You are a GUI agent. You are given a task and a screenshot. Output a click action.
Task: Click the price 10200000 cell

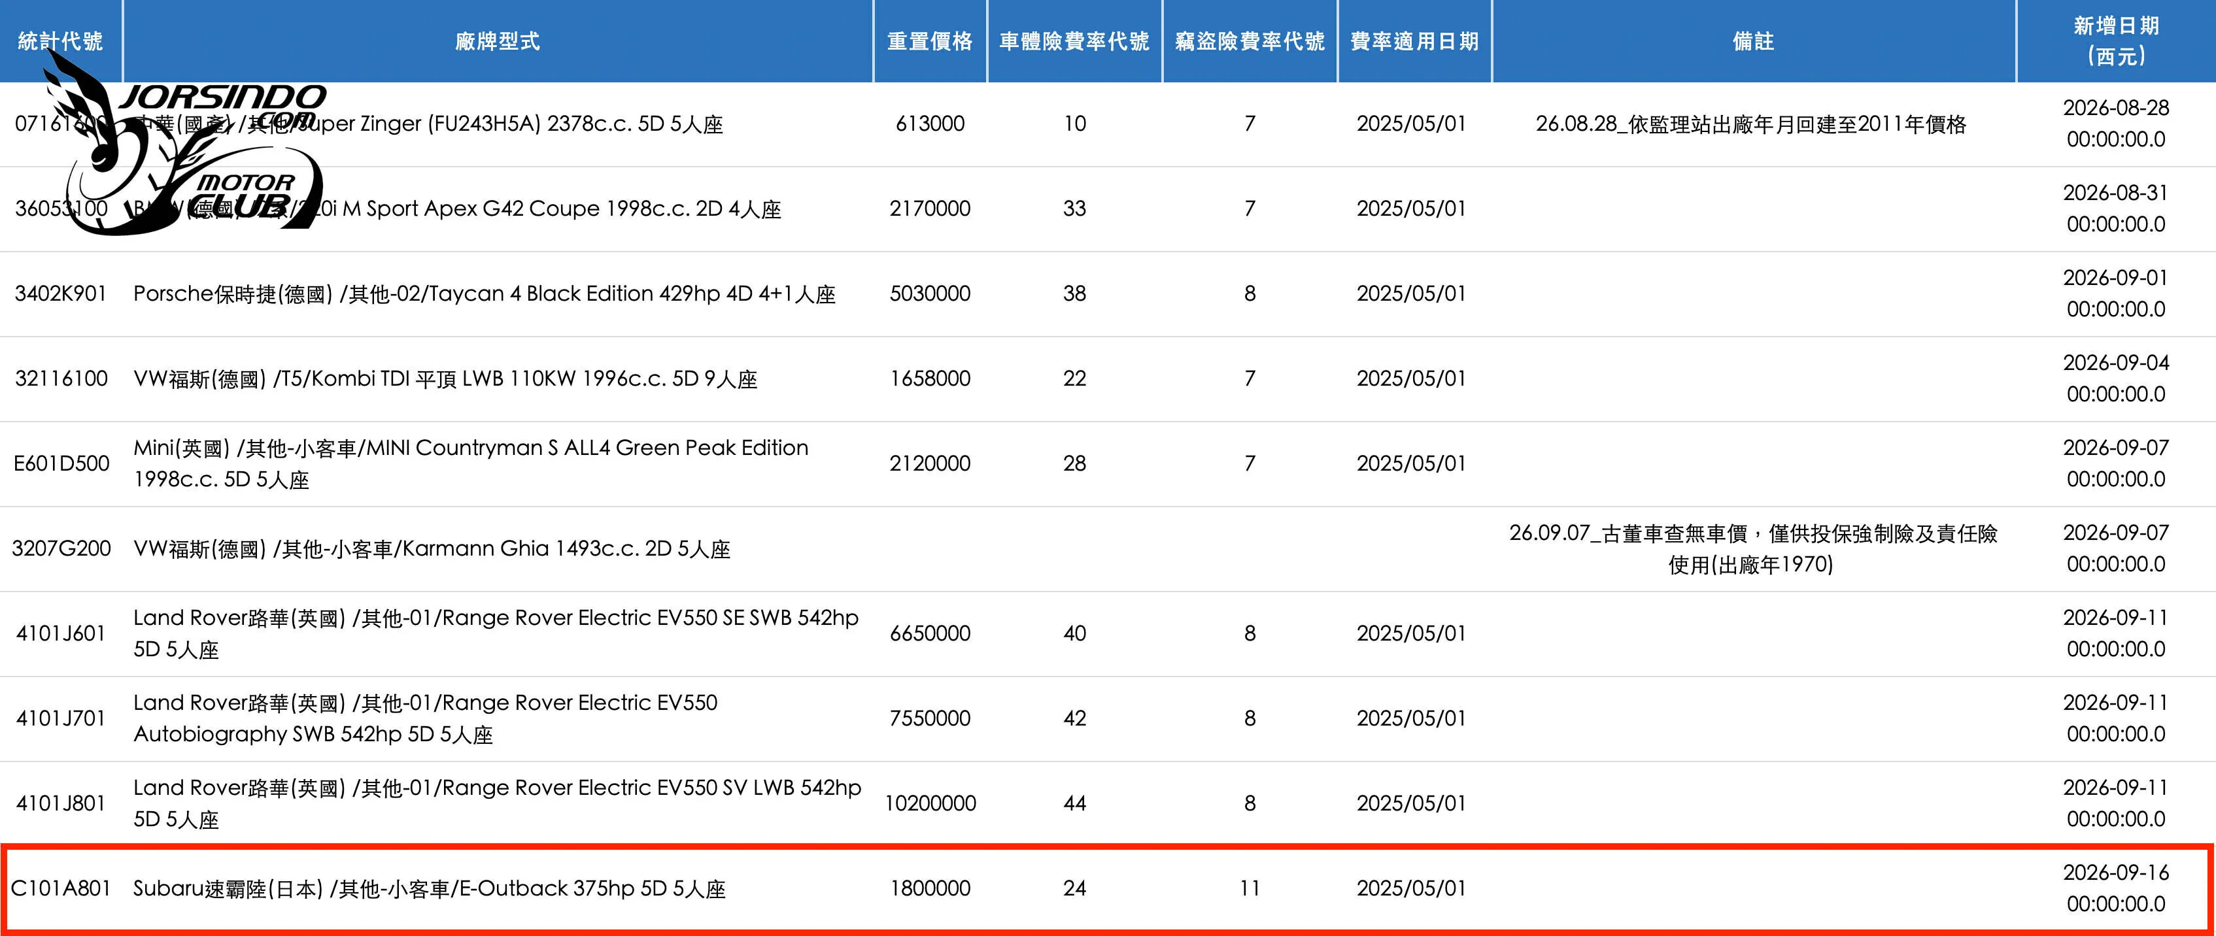coord(930,803)
